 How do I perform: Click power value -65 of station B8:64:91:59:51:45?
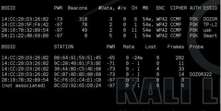[111, 58]
